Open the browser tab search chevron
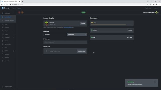 (x=147, y=1)
